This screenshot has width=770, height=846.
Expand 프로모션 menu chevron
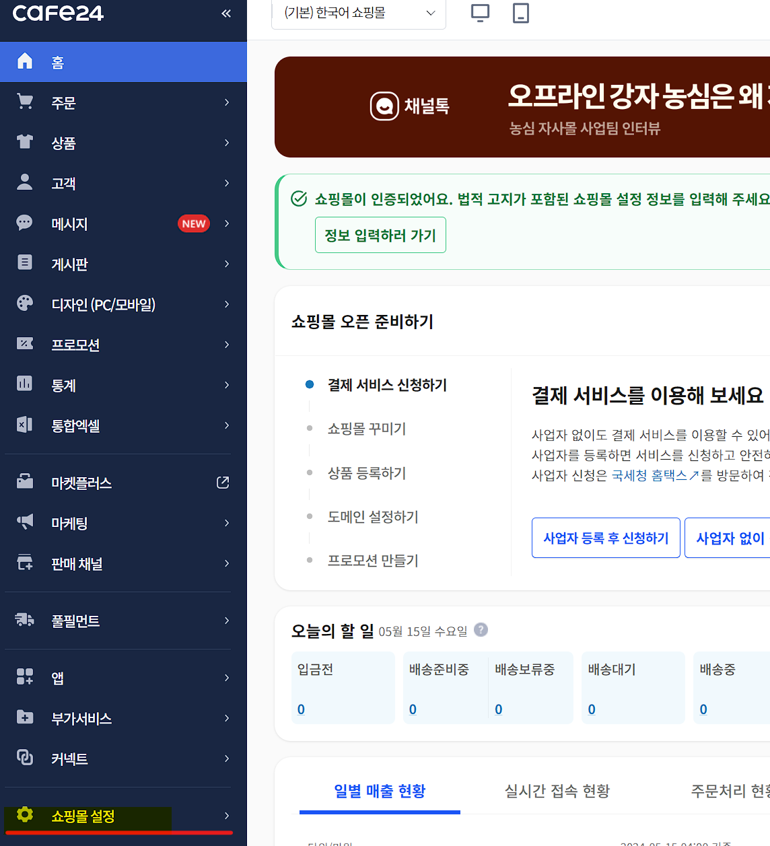point(227,345)
